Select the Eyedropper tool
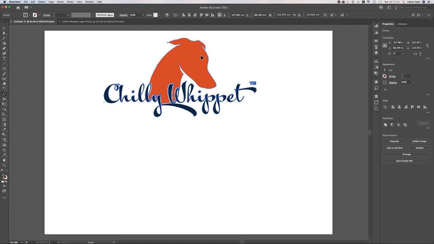 pos(4,129)
